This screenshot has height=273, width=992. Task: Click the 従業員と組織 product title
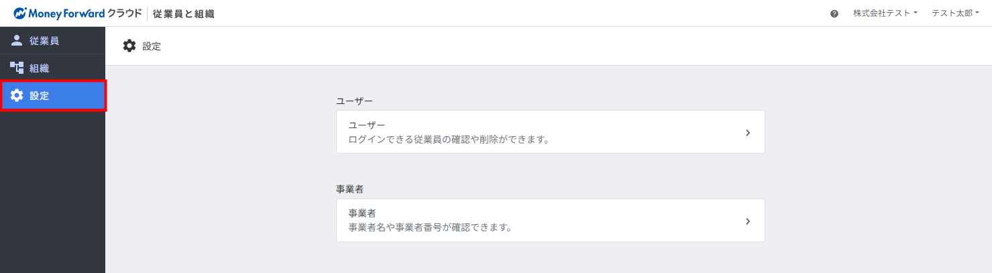pos(184,13)
